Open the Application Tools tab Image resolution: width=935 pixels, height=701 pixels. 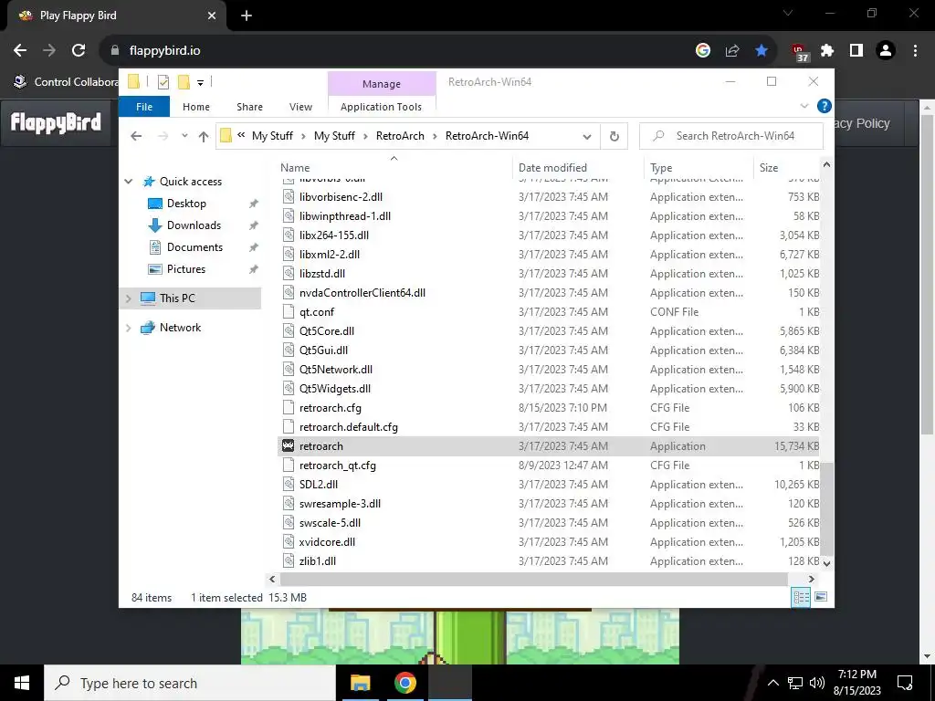click(381, 107)
